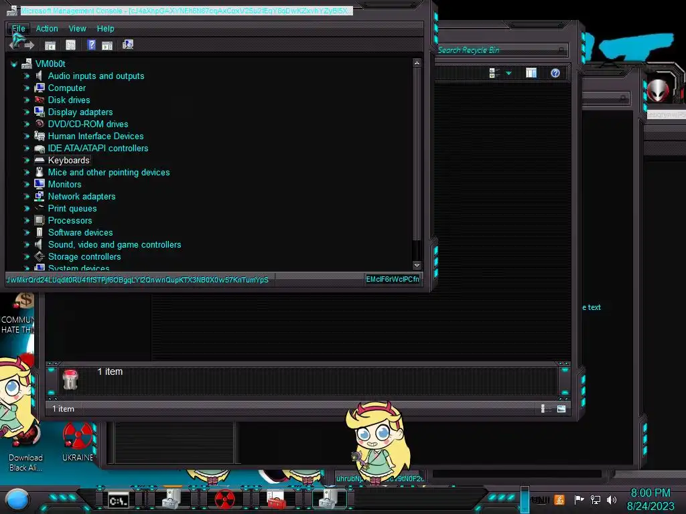Screen dimensions: 686x514
Task: Click the Recycle Bin details pane bin icon
Action: pos(70,379)
